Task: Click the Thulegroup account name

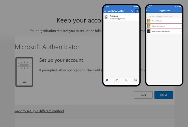Action: [114, 16]
